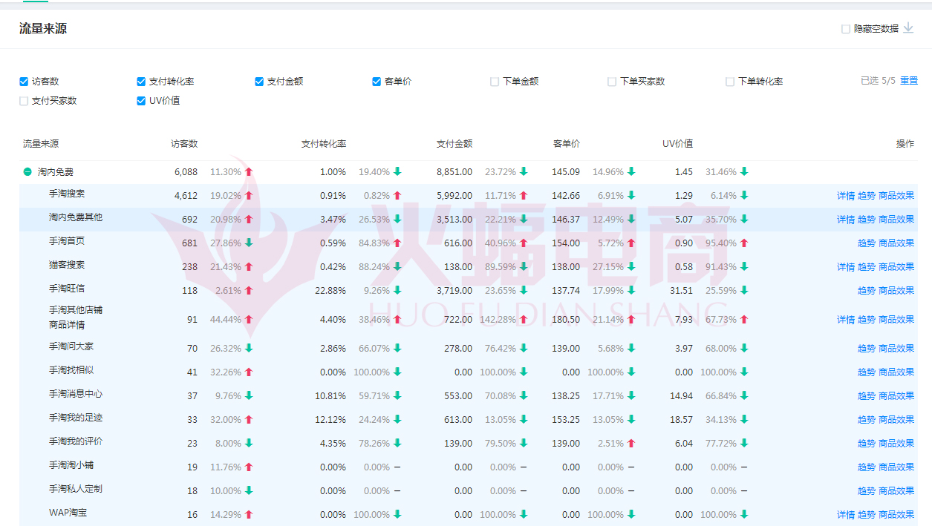
Task: Open 详情 for the 手淘搜索 row
Action: (846, 196)
